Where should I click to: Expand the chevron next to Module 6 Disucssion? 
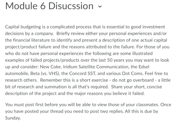coord(100,7)
